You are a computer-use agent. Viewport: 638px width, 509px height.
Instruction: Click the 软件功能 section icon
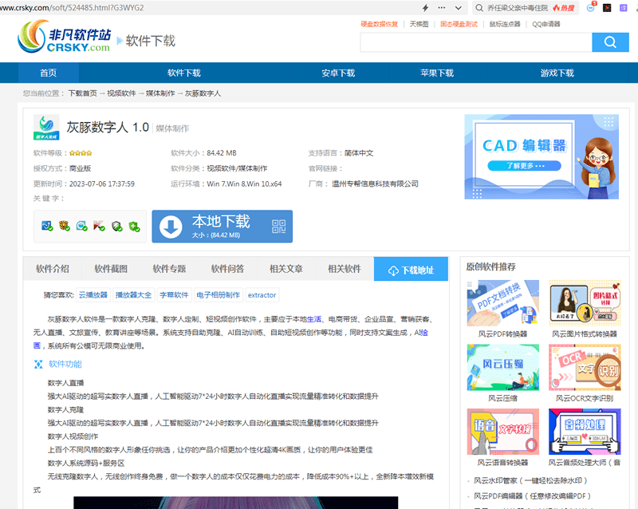38,364
